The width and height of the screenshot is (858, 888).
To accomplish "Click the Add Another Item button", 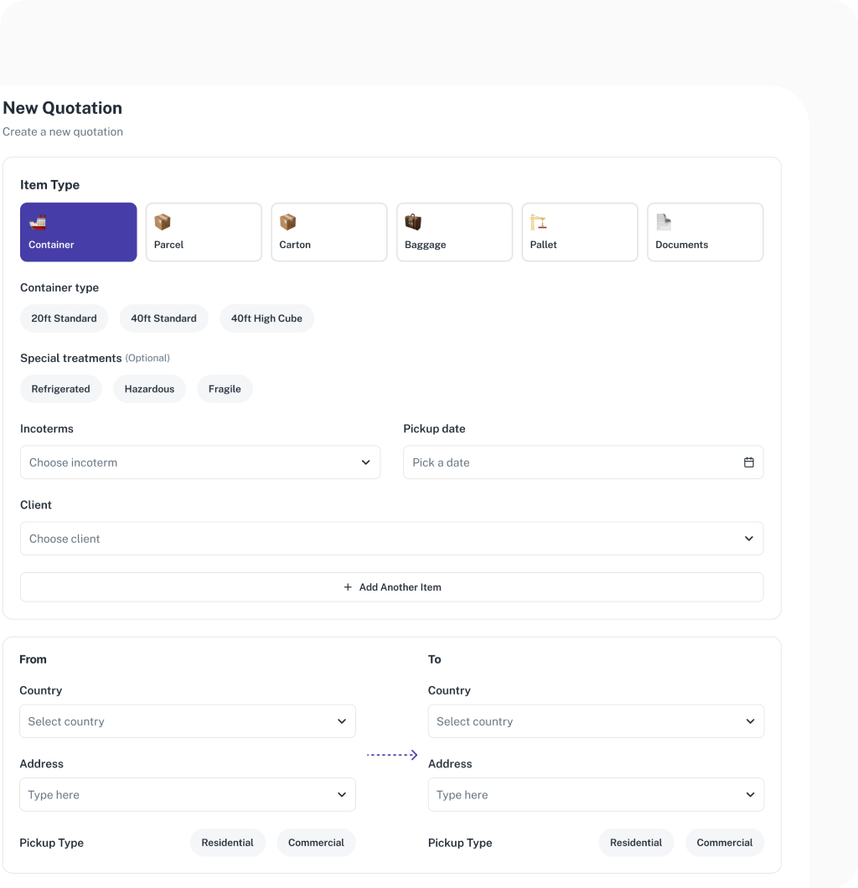I will click(x=392, y=586).
